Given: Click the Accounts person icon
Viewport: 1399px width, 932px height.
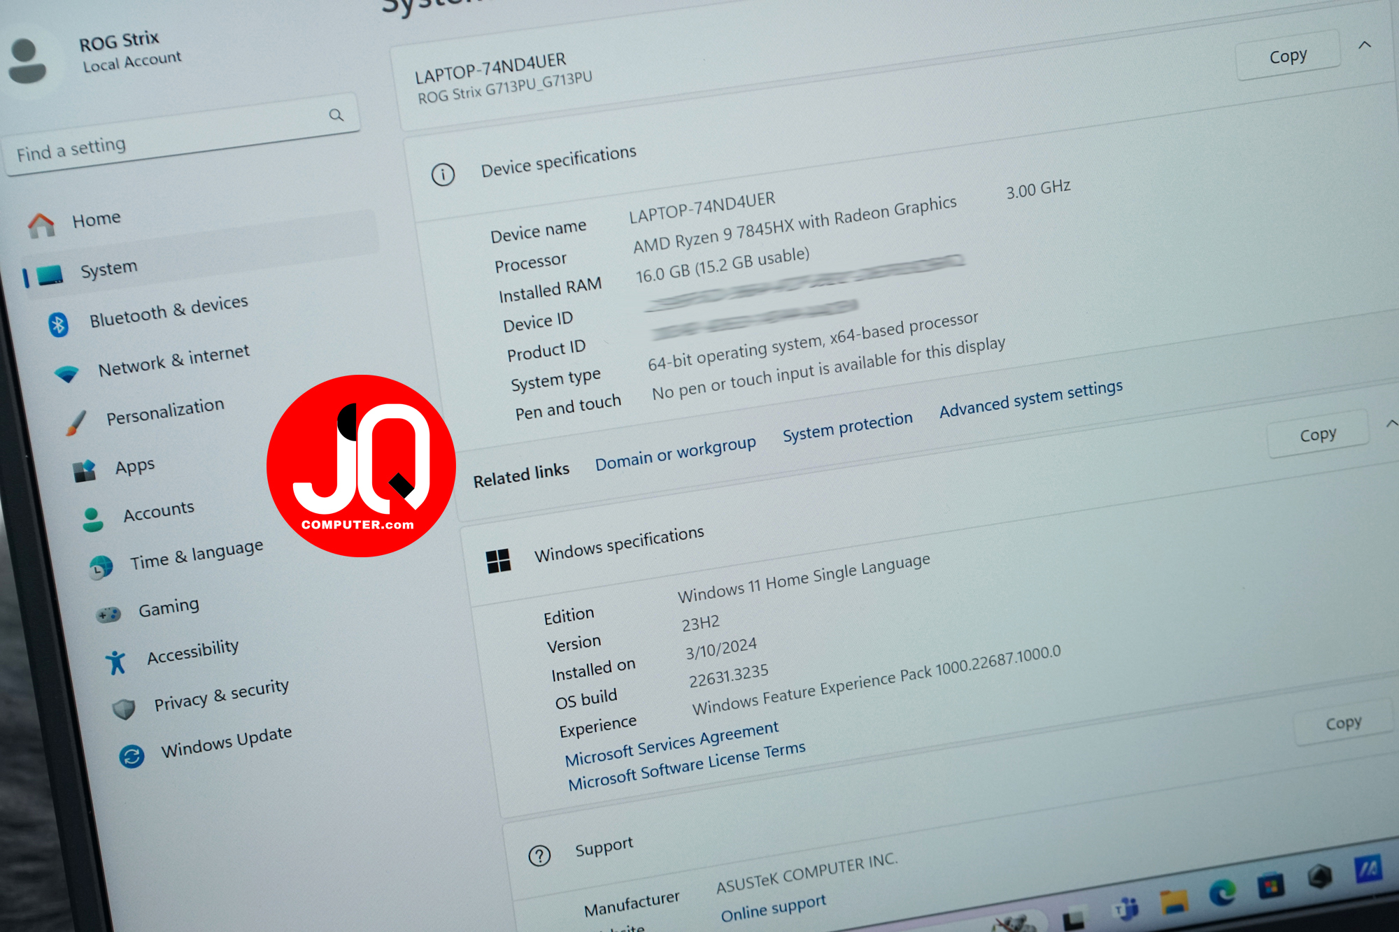Looking at the screenshot, I should click(x=92, y=519).
